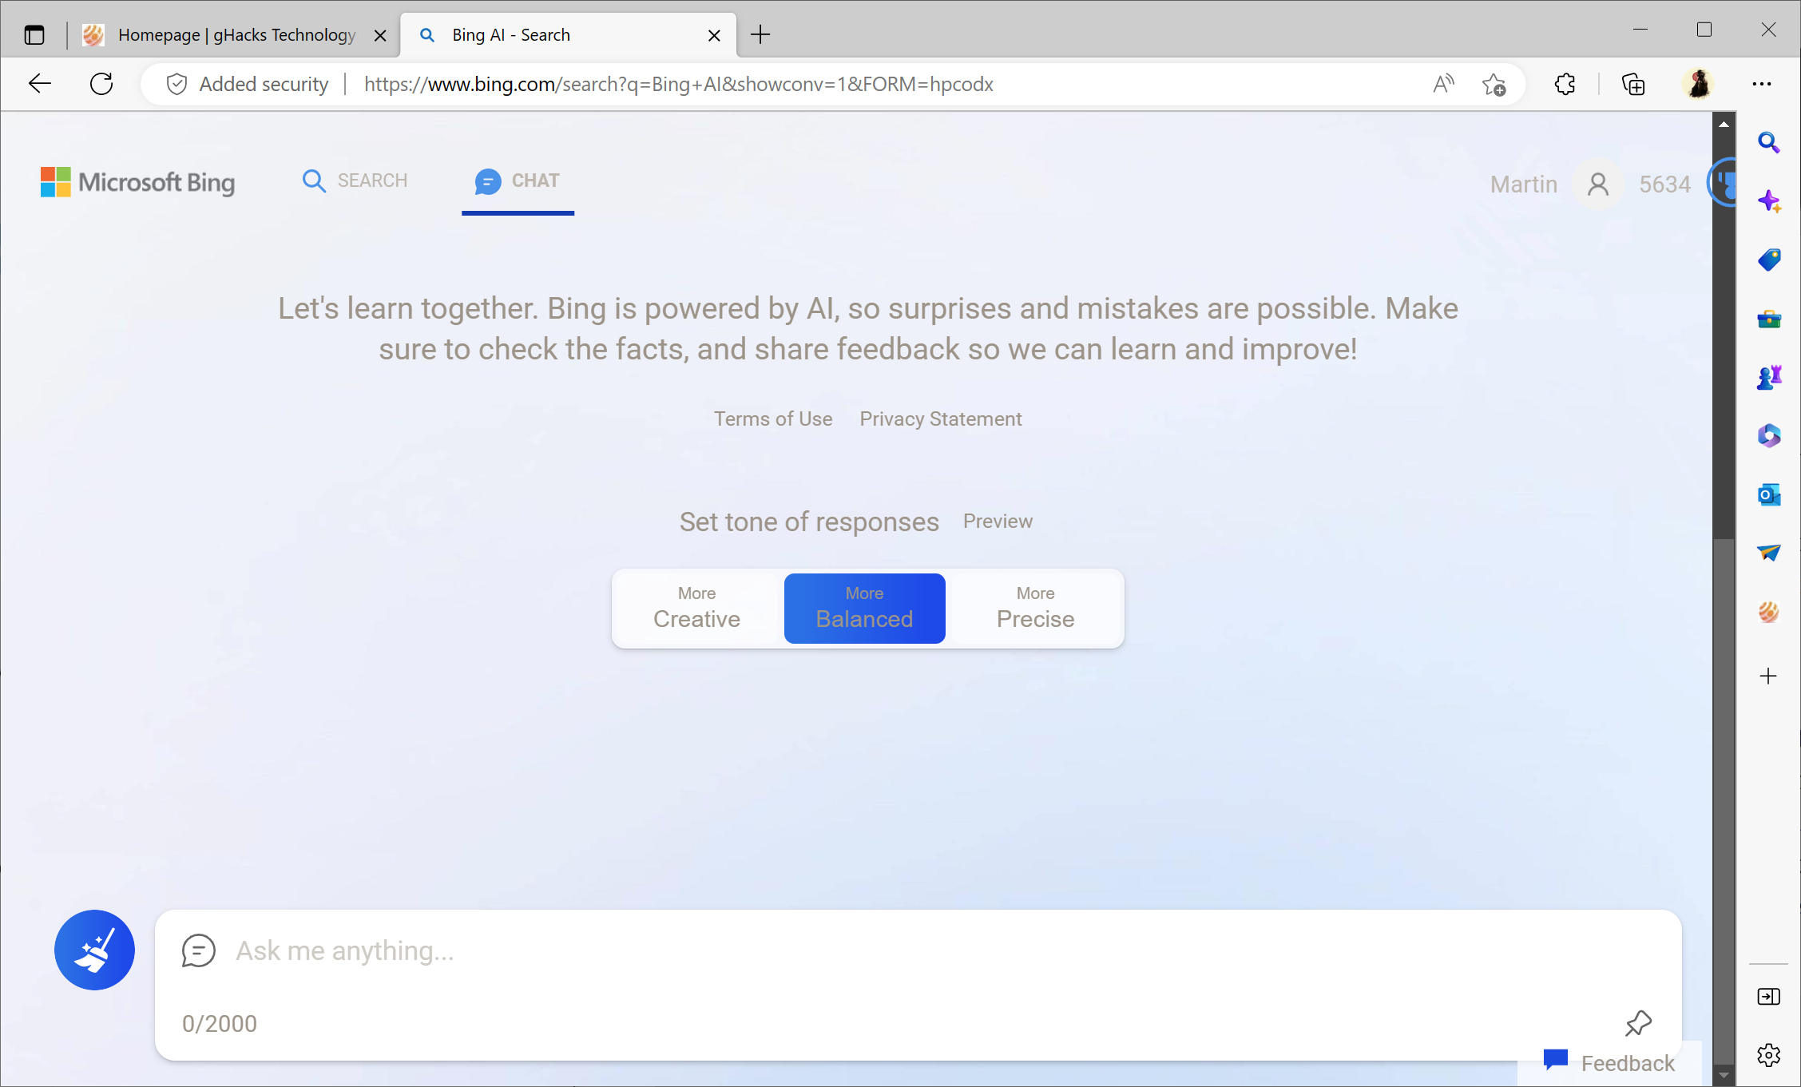Go back with the back arrow

pyautogui.click(x=39, y=84)
